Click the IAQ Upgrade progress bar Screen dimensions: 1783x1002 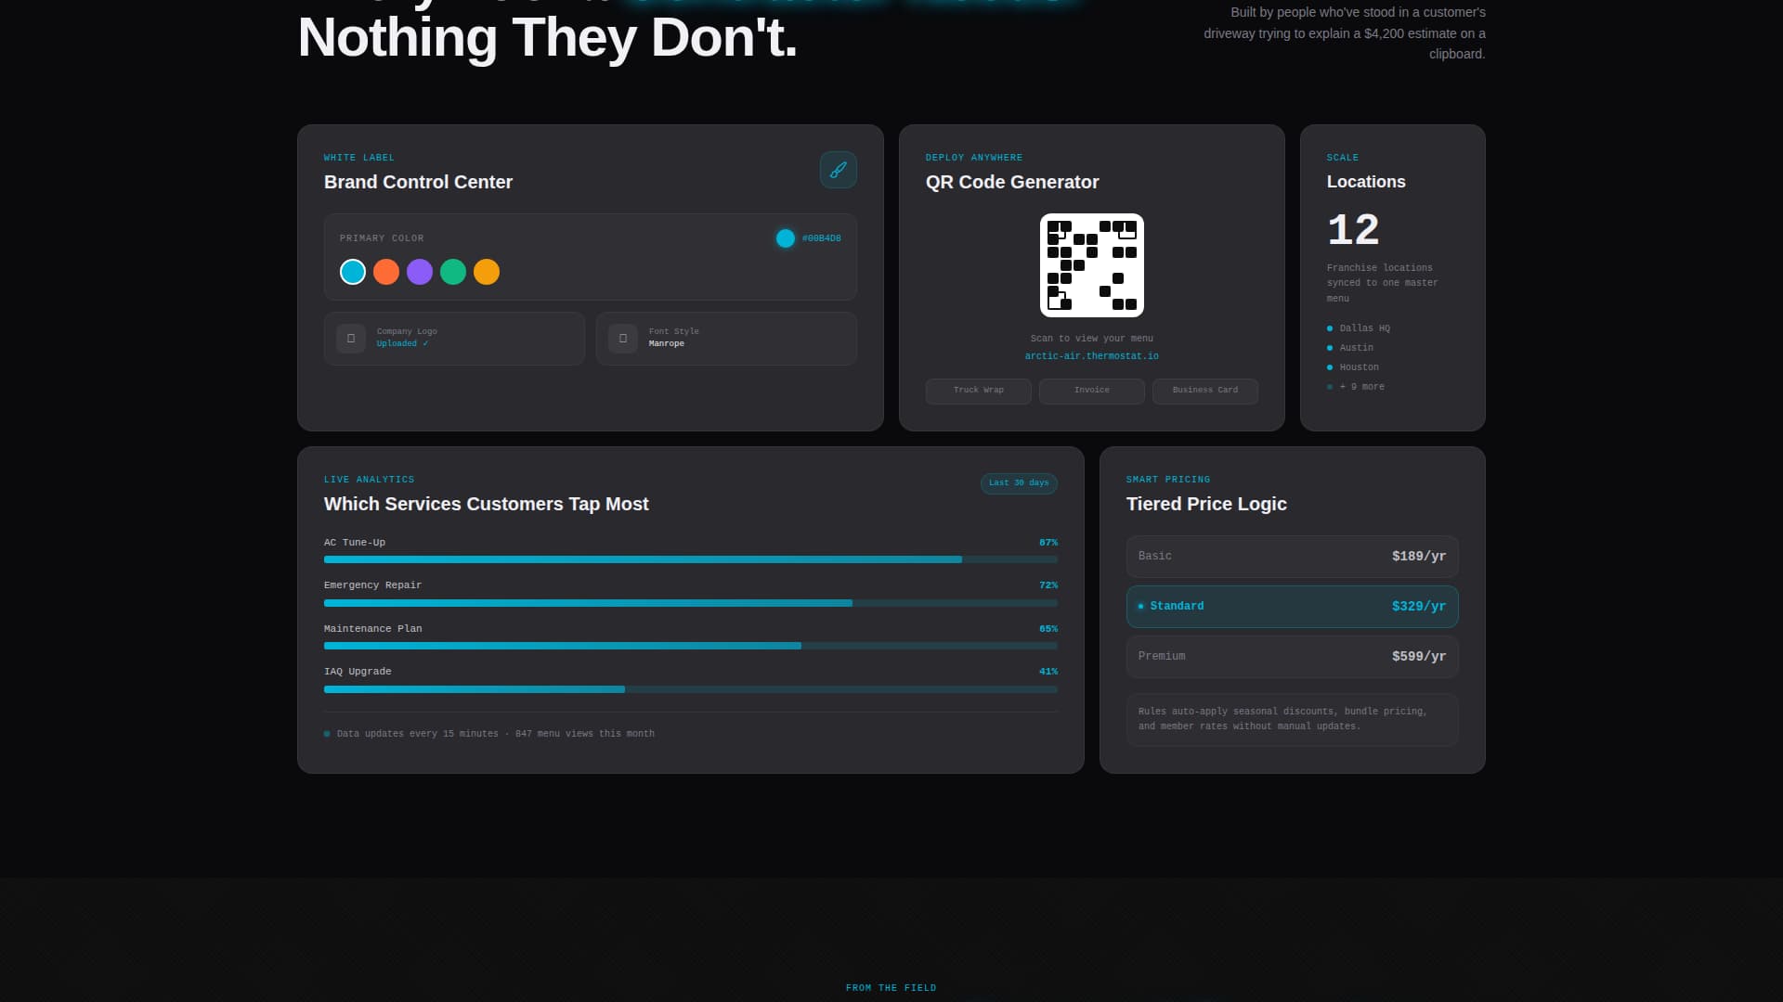pyautogui.click(x=691, y=689)
